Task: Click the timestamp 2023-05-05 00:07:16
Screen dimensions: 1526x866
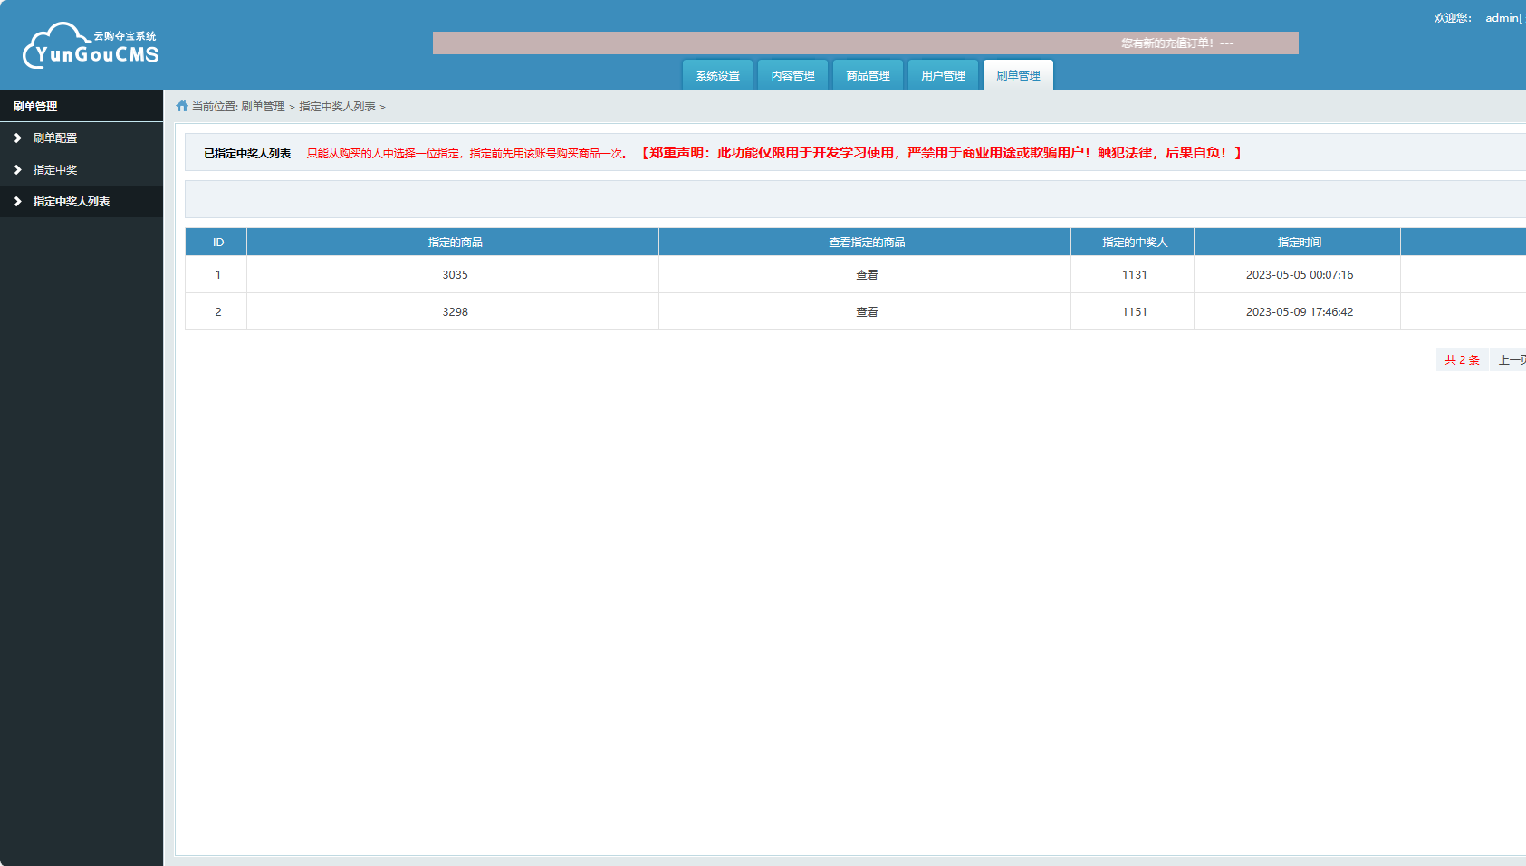Action: (1299, 275)
